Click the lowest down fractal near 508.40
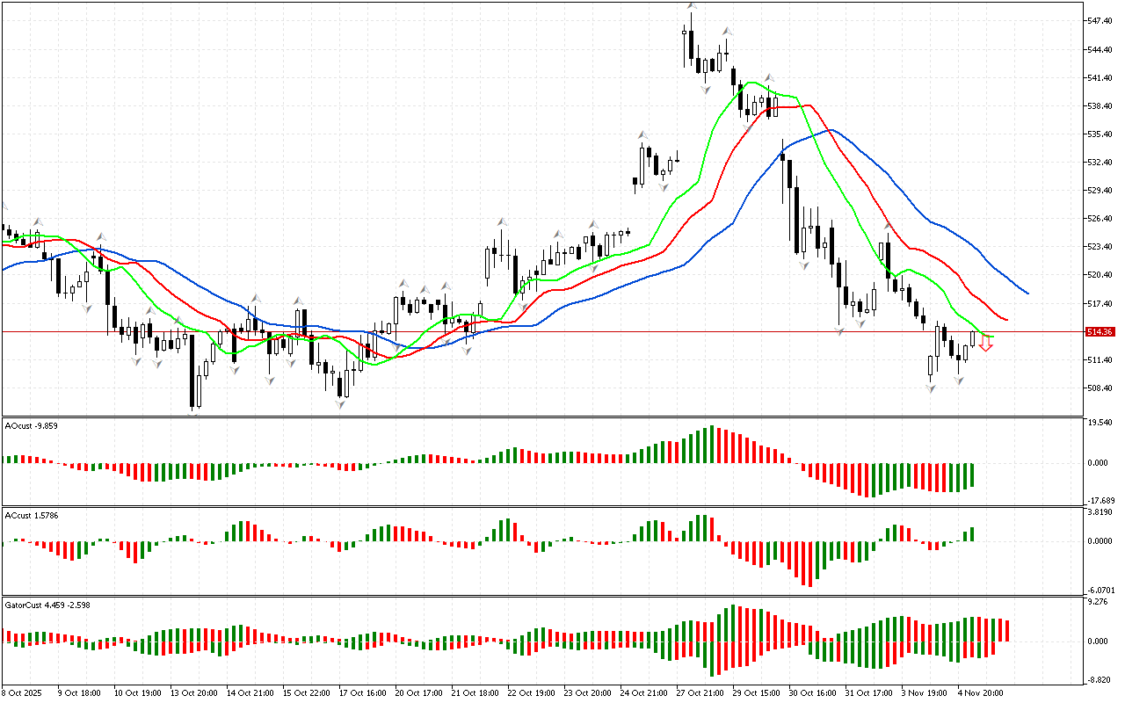 [340, 405]
